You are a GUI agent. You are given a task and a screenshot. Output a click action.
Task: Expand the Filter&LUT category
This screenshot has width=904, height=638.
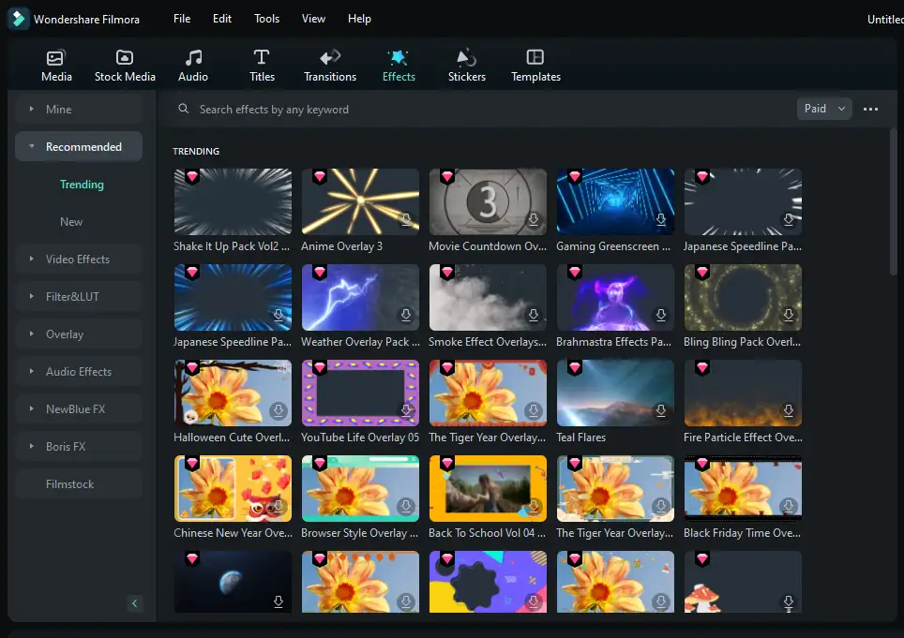72,297
